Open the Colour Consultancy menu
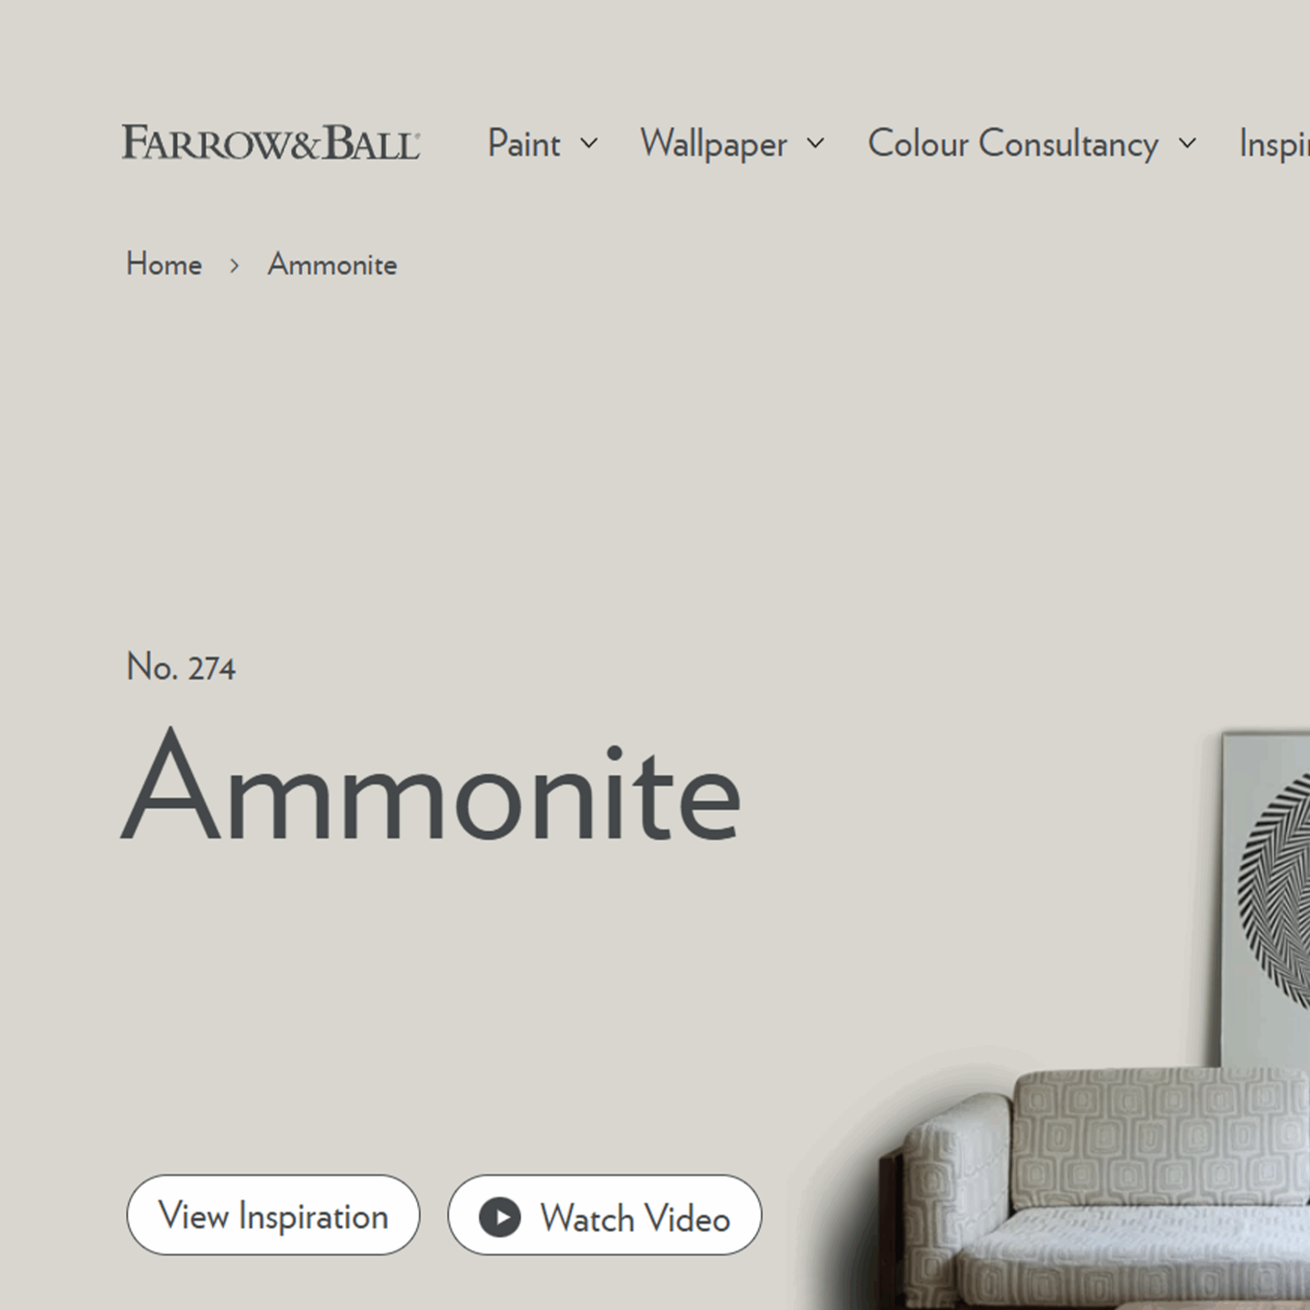Image resolution: width=1310 pixels, height=1310 pixels. point(1013,144)
